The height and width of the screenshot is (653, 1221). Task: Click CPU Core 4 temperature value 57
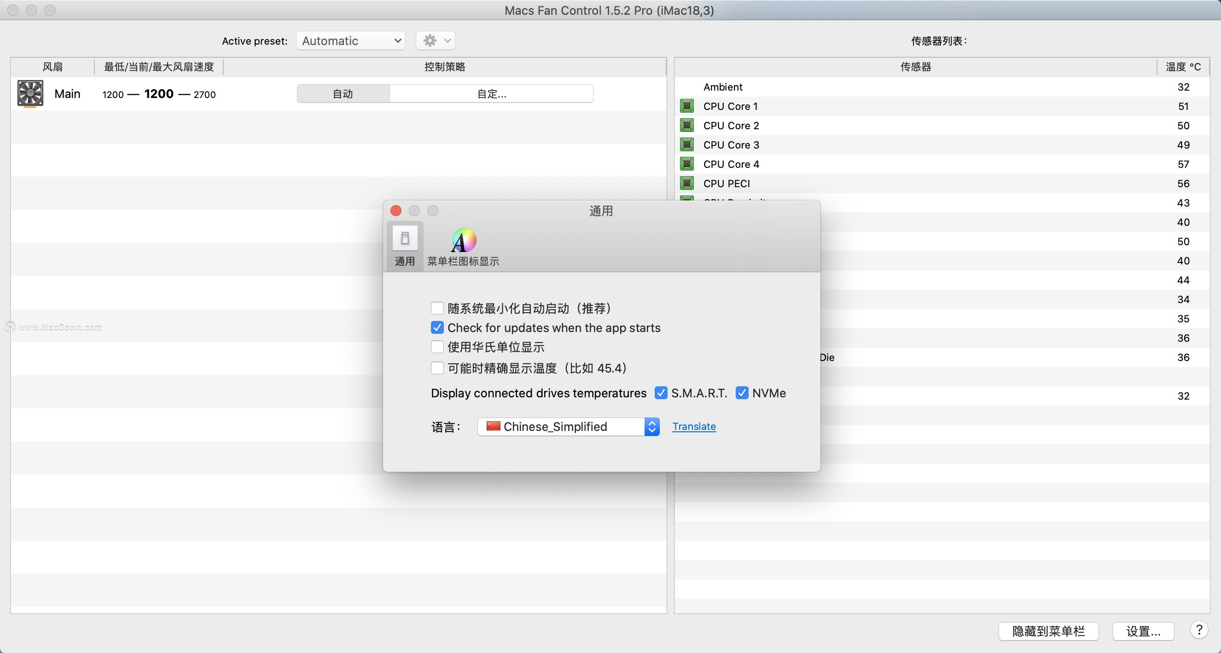coord(1183,164)
